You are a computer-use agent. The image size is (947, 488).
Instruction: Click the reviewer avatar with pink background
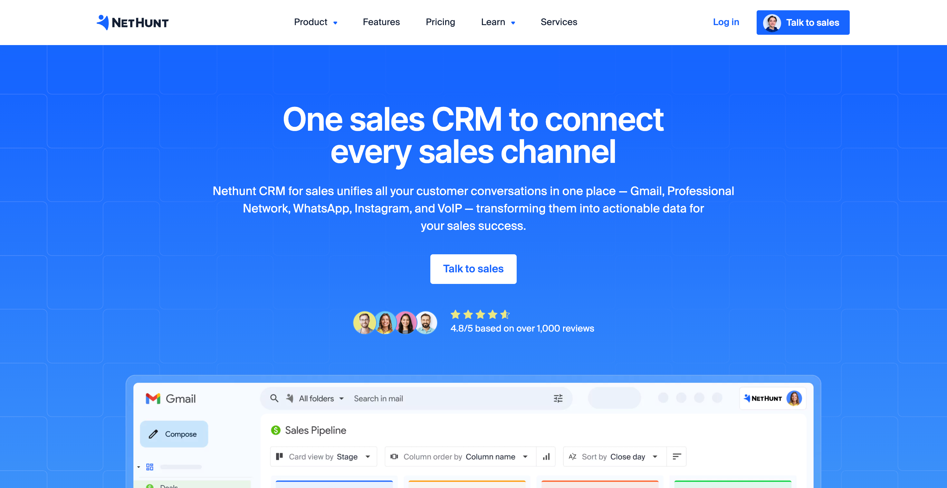click(405, 323)
